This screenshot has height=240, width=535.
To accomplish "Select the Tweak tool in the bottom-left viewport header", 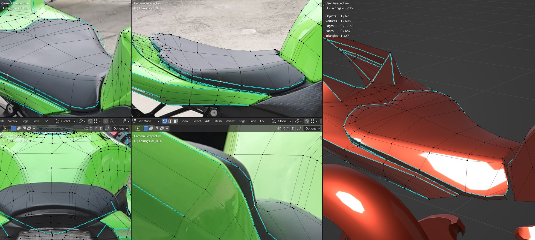I will coord(5,128).
